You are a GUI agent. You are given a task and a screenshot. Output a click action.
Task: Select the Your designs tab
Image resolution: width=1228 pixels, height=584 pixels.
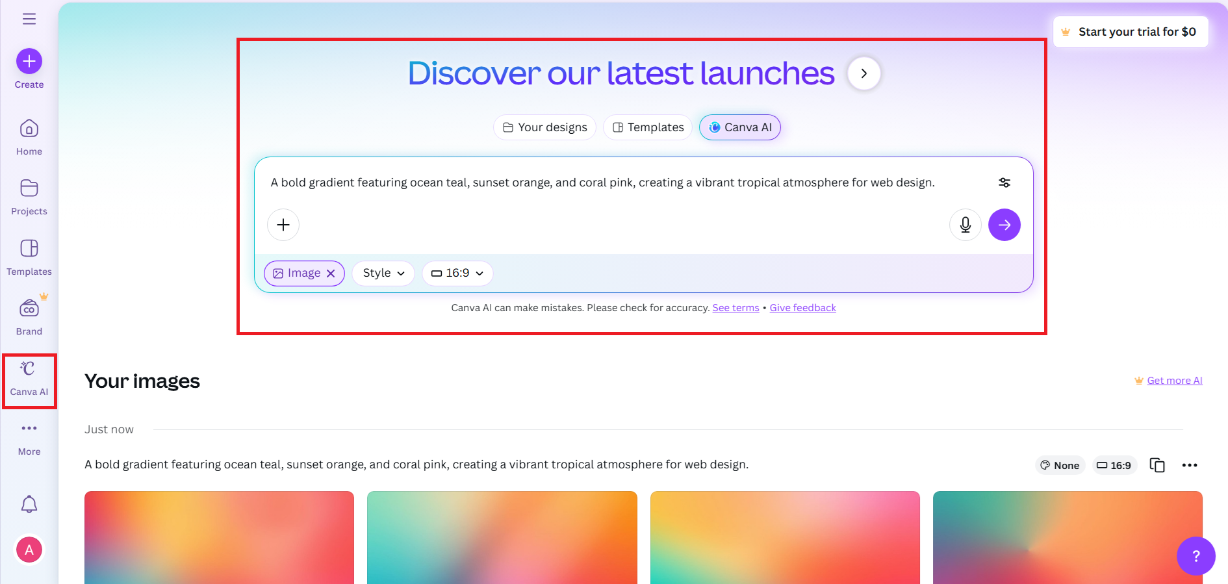click(545, 127)
